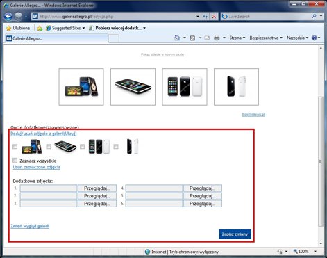Open address bar URL history dropdown
Viewport: 327px width, 258px height.
tap(198, 17)
